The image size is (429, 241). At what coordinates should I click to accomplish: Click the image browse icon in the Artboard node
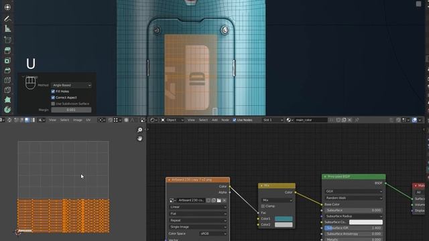pyautogui.click(x=172, y=200)
